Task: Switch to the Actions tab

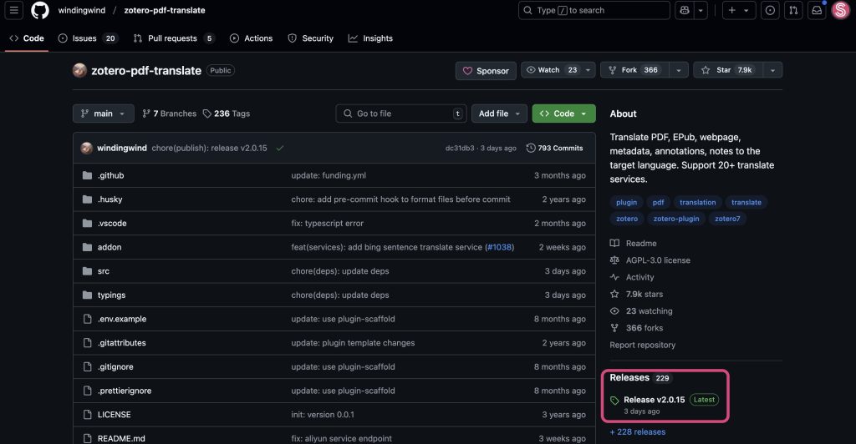Action: click(252, 38)
